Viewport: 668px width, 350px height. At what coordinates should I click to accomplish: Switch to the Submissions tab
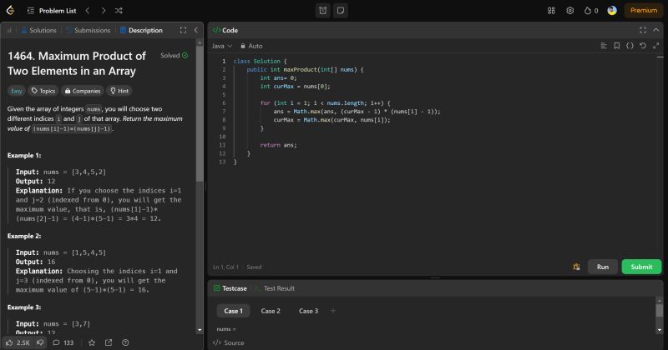pyautogui.click(x=89, y=30)
